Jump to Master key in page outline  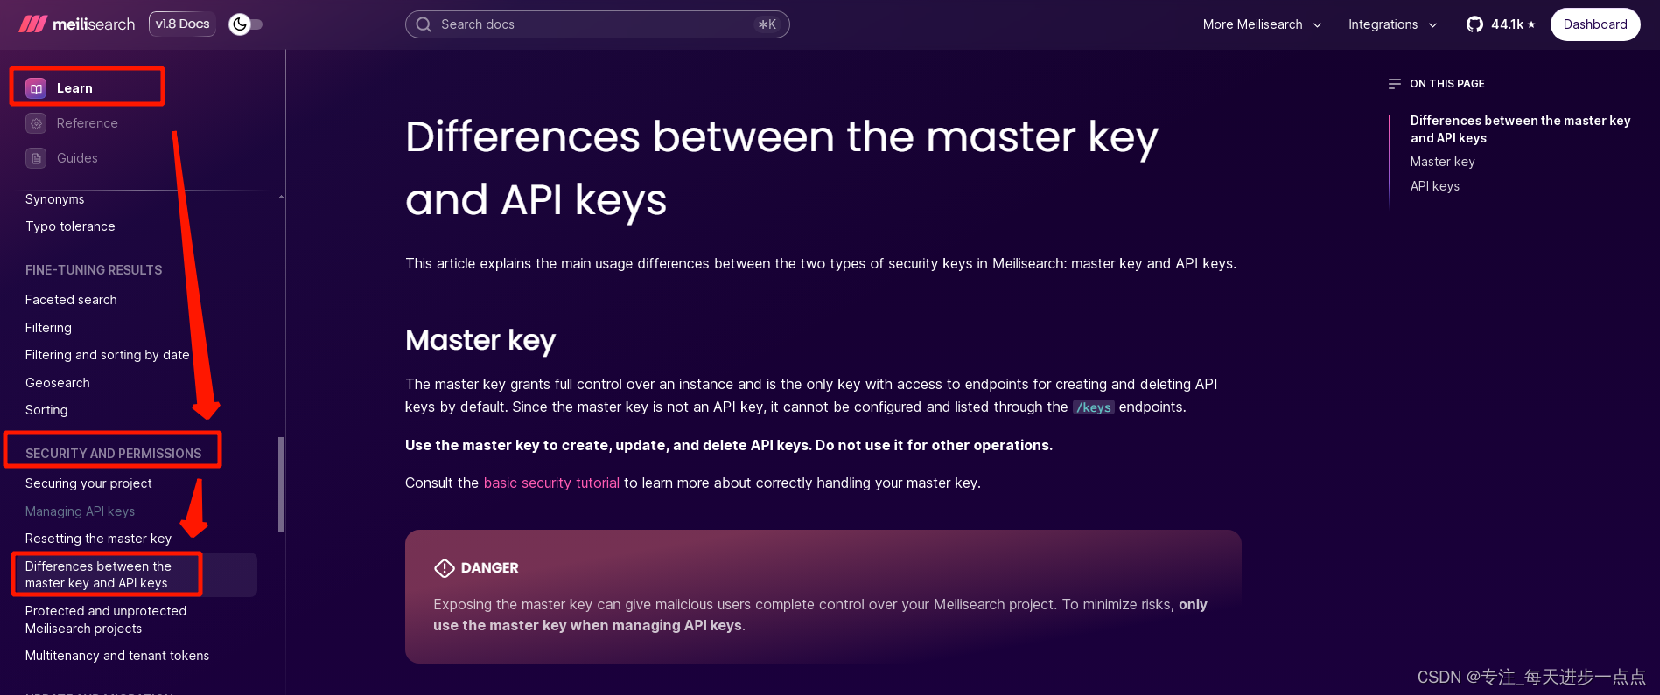click(1442, 162)
